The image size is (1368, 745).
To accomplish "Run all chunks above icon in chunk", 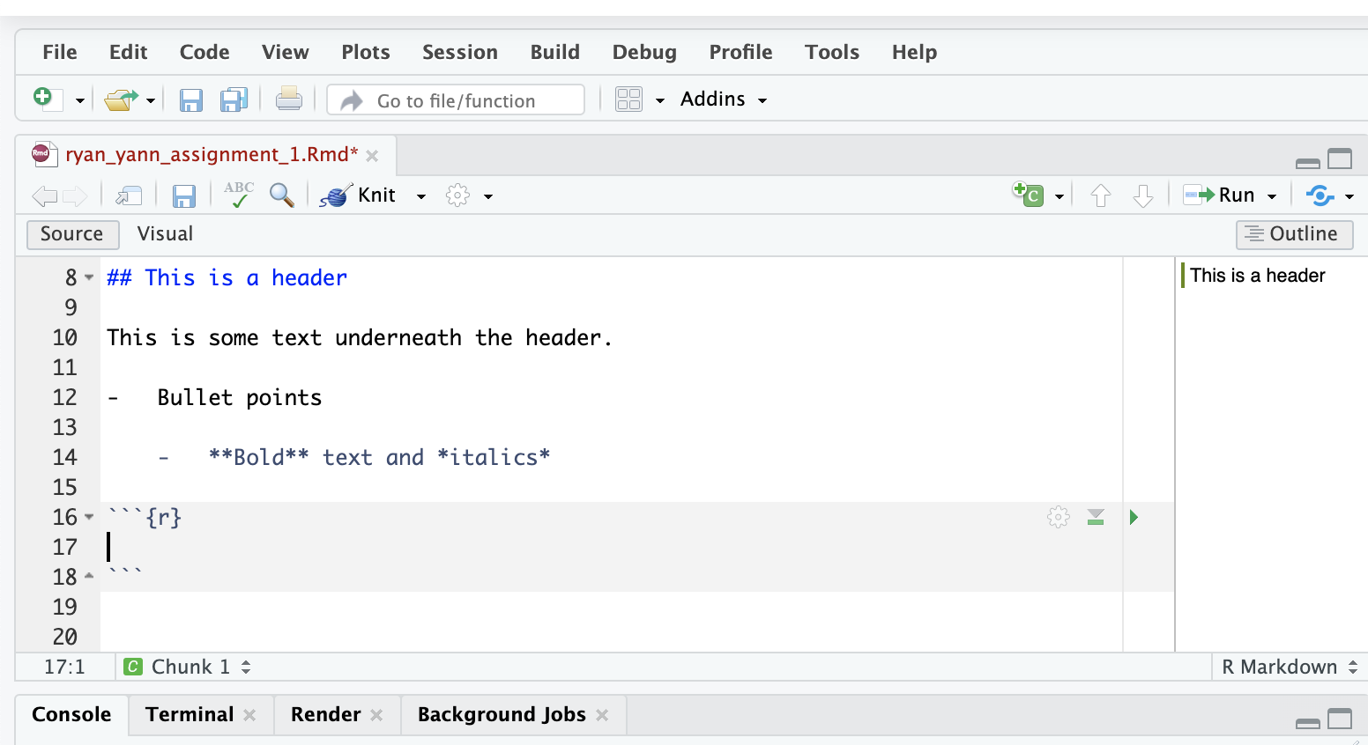I will 1096,517.
